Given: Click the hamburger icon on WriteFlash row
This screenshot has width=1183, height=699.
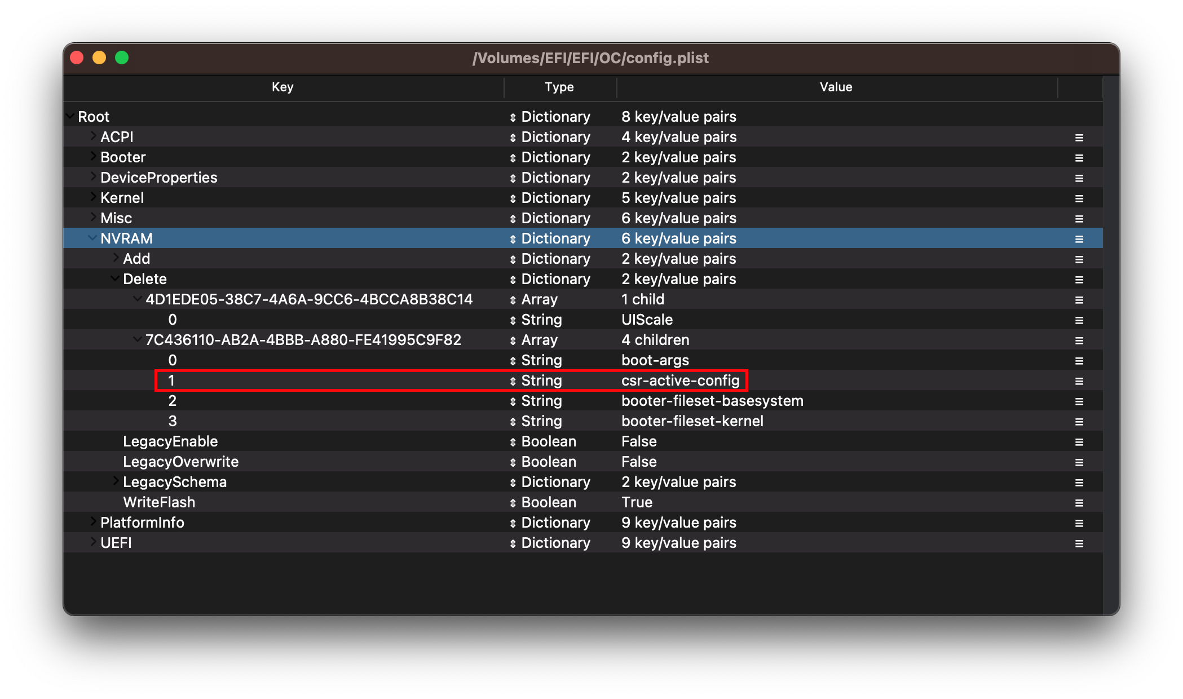Looking at the screenshot, I should click(1079, 503).
